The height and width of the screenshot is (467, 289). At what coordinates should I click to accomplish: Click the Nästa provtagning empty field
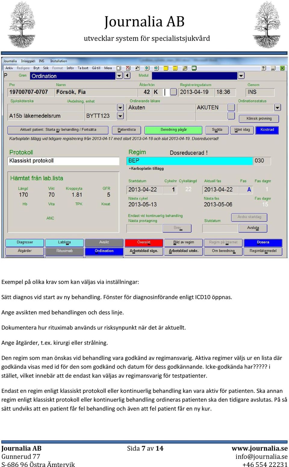click(x=144, y=228)
